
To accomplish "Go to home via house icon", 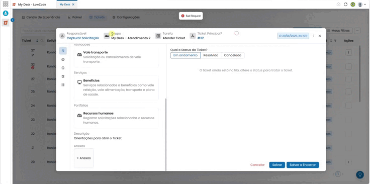I will point(338,4).
